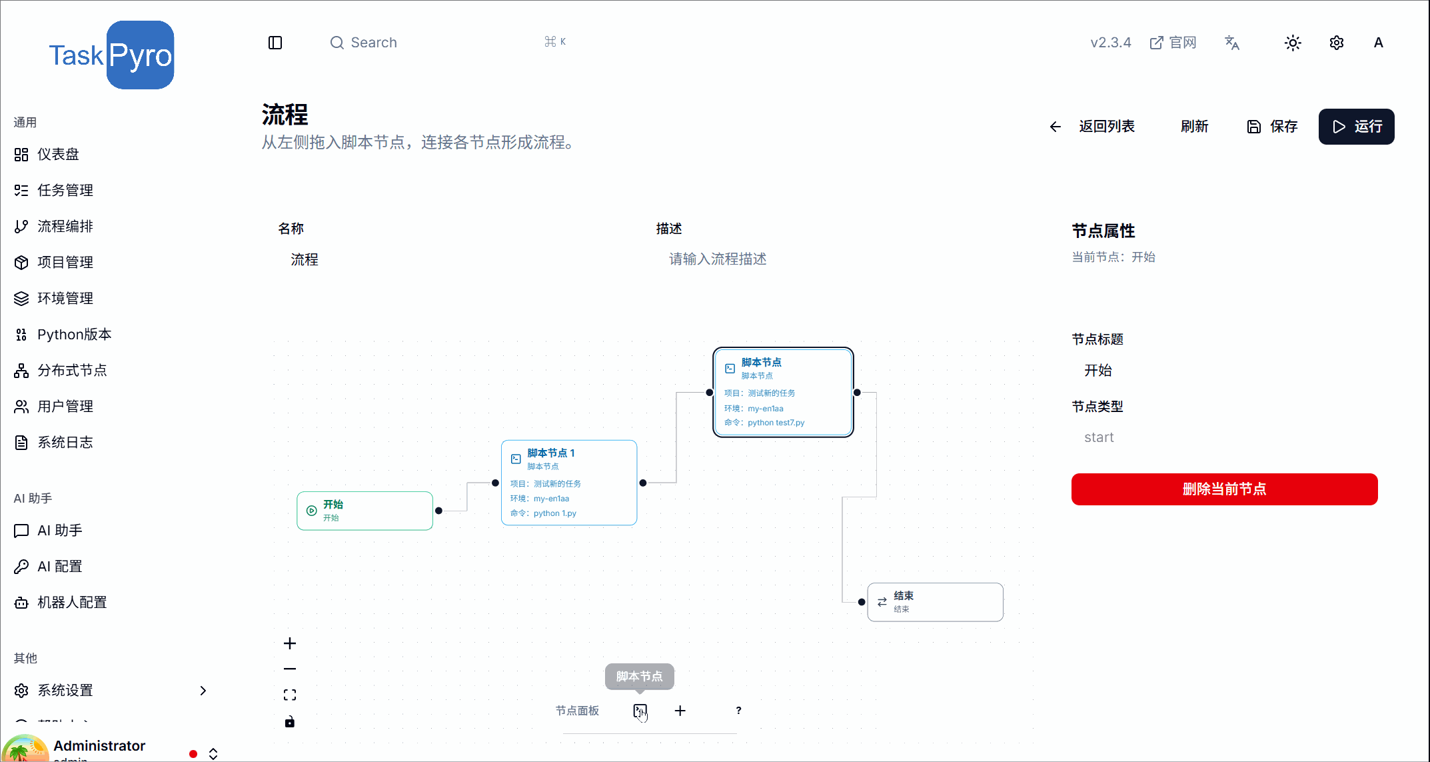Click the language translate icon
The width and height of the screenshot is (1430, 762).
click(x=1232, y=43)
